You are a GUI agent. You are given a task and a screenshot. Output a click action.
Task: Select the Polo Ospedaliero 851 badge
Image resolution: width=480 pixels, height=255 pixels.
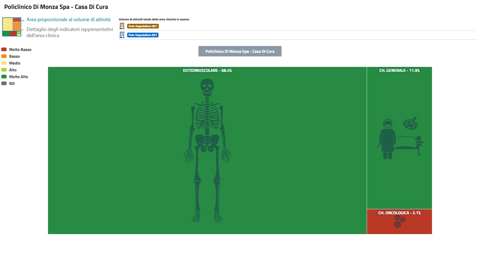point(143,35)
